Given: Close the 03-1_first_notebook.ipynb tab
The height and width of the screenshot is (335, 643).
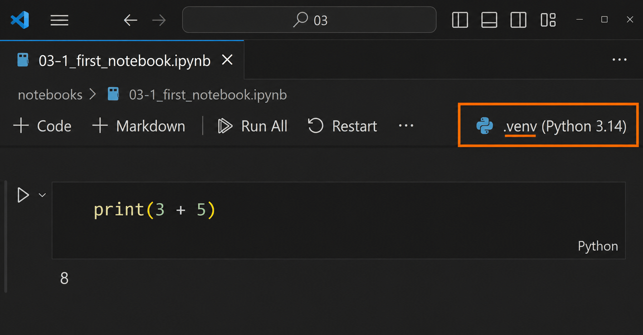Looking at the screenshot, I should (227, 60).
